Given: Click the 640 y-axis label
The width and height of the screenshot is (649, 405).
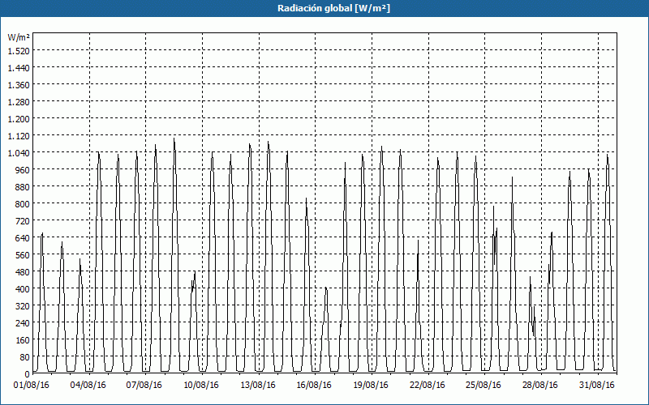Looking at the screenshot, I should point(23,238).
